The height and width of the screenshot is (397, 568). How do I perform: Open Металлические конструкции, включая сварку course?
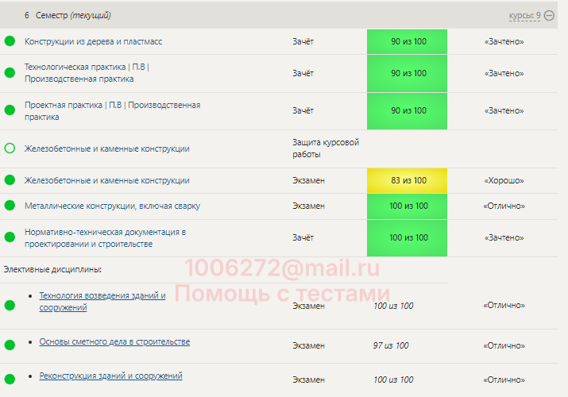click(x=112, y=206)
